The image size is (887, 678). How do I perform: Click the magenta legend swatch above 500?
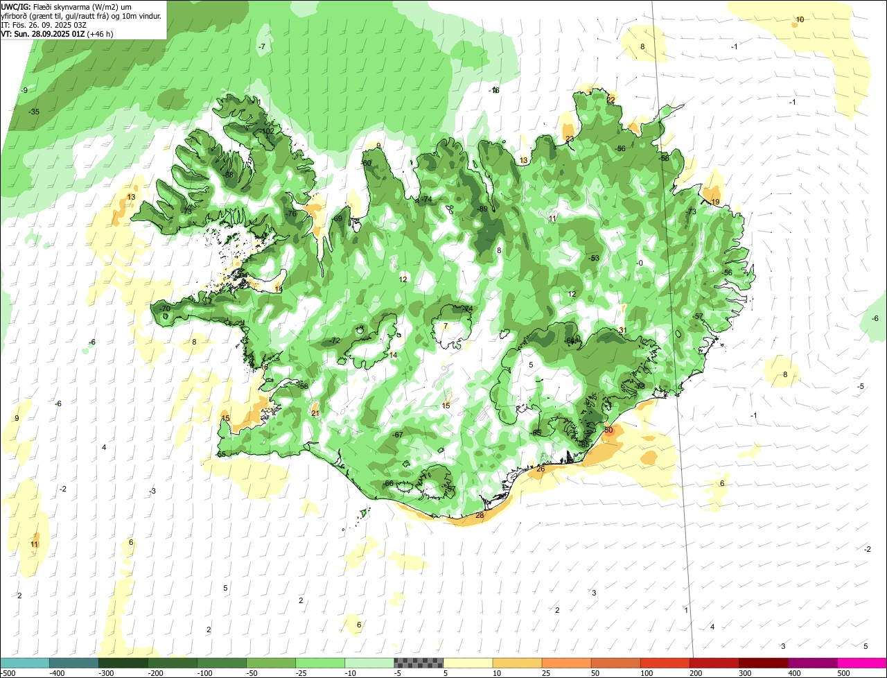click(x=862, y=663)
